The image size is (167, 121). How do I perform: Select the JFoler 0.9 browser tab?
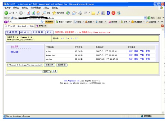(19, 26)
